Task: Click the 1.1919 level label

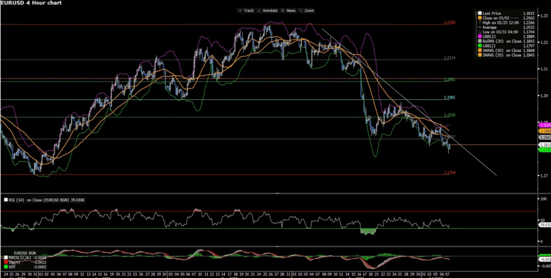Action: [449, 115]
